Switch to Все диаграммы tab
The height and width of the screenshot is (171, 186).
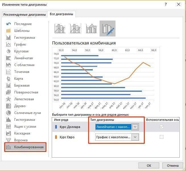61,14
